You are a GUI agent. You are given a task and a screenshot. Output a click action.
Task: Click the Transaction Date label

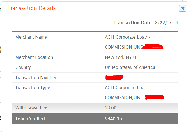[132, 23]
